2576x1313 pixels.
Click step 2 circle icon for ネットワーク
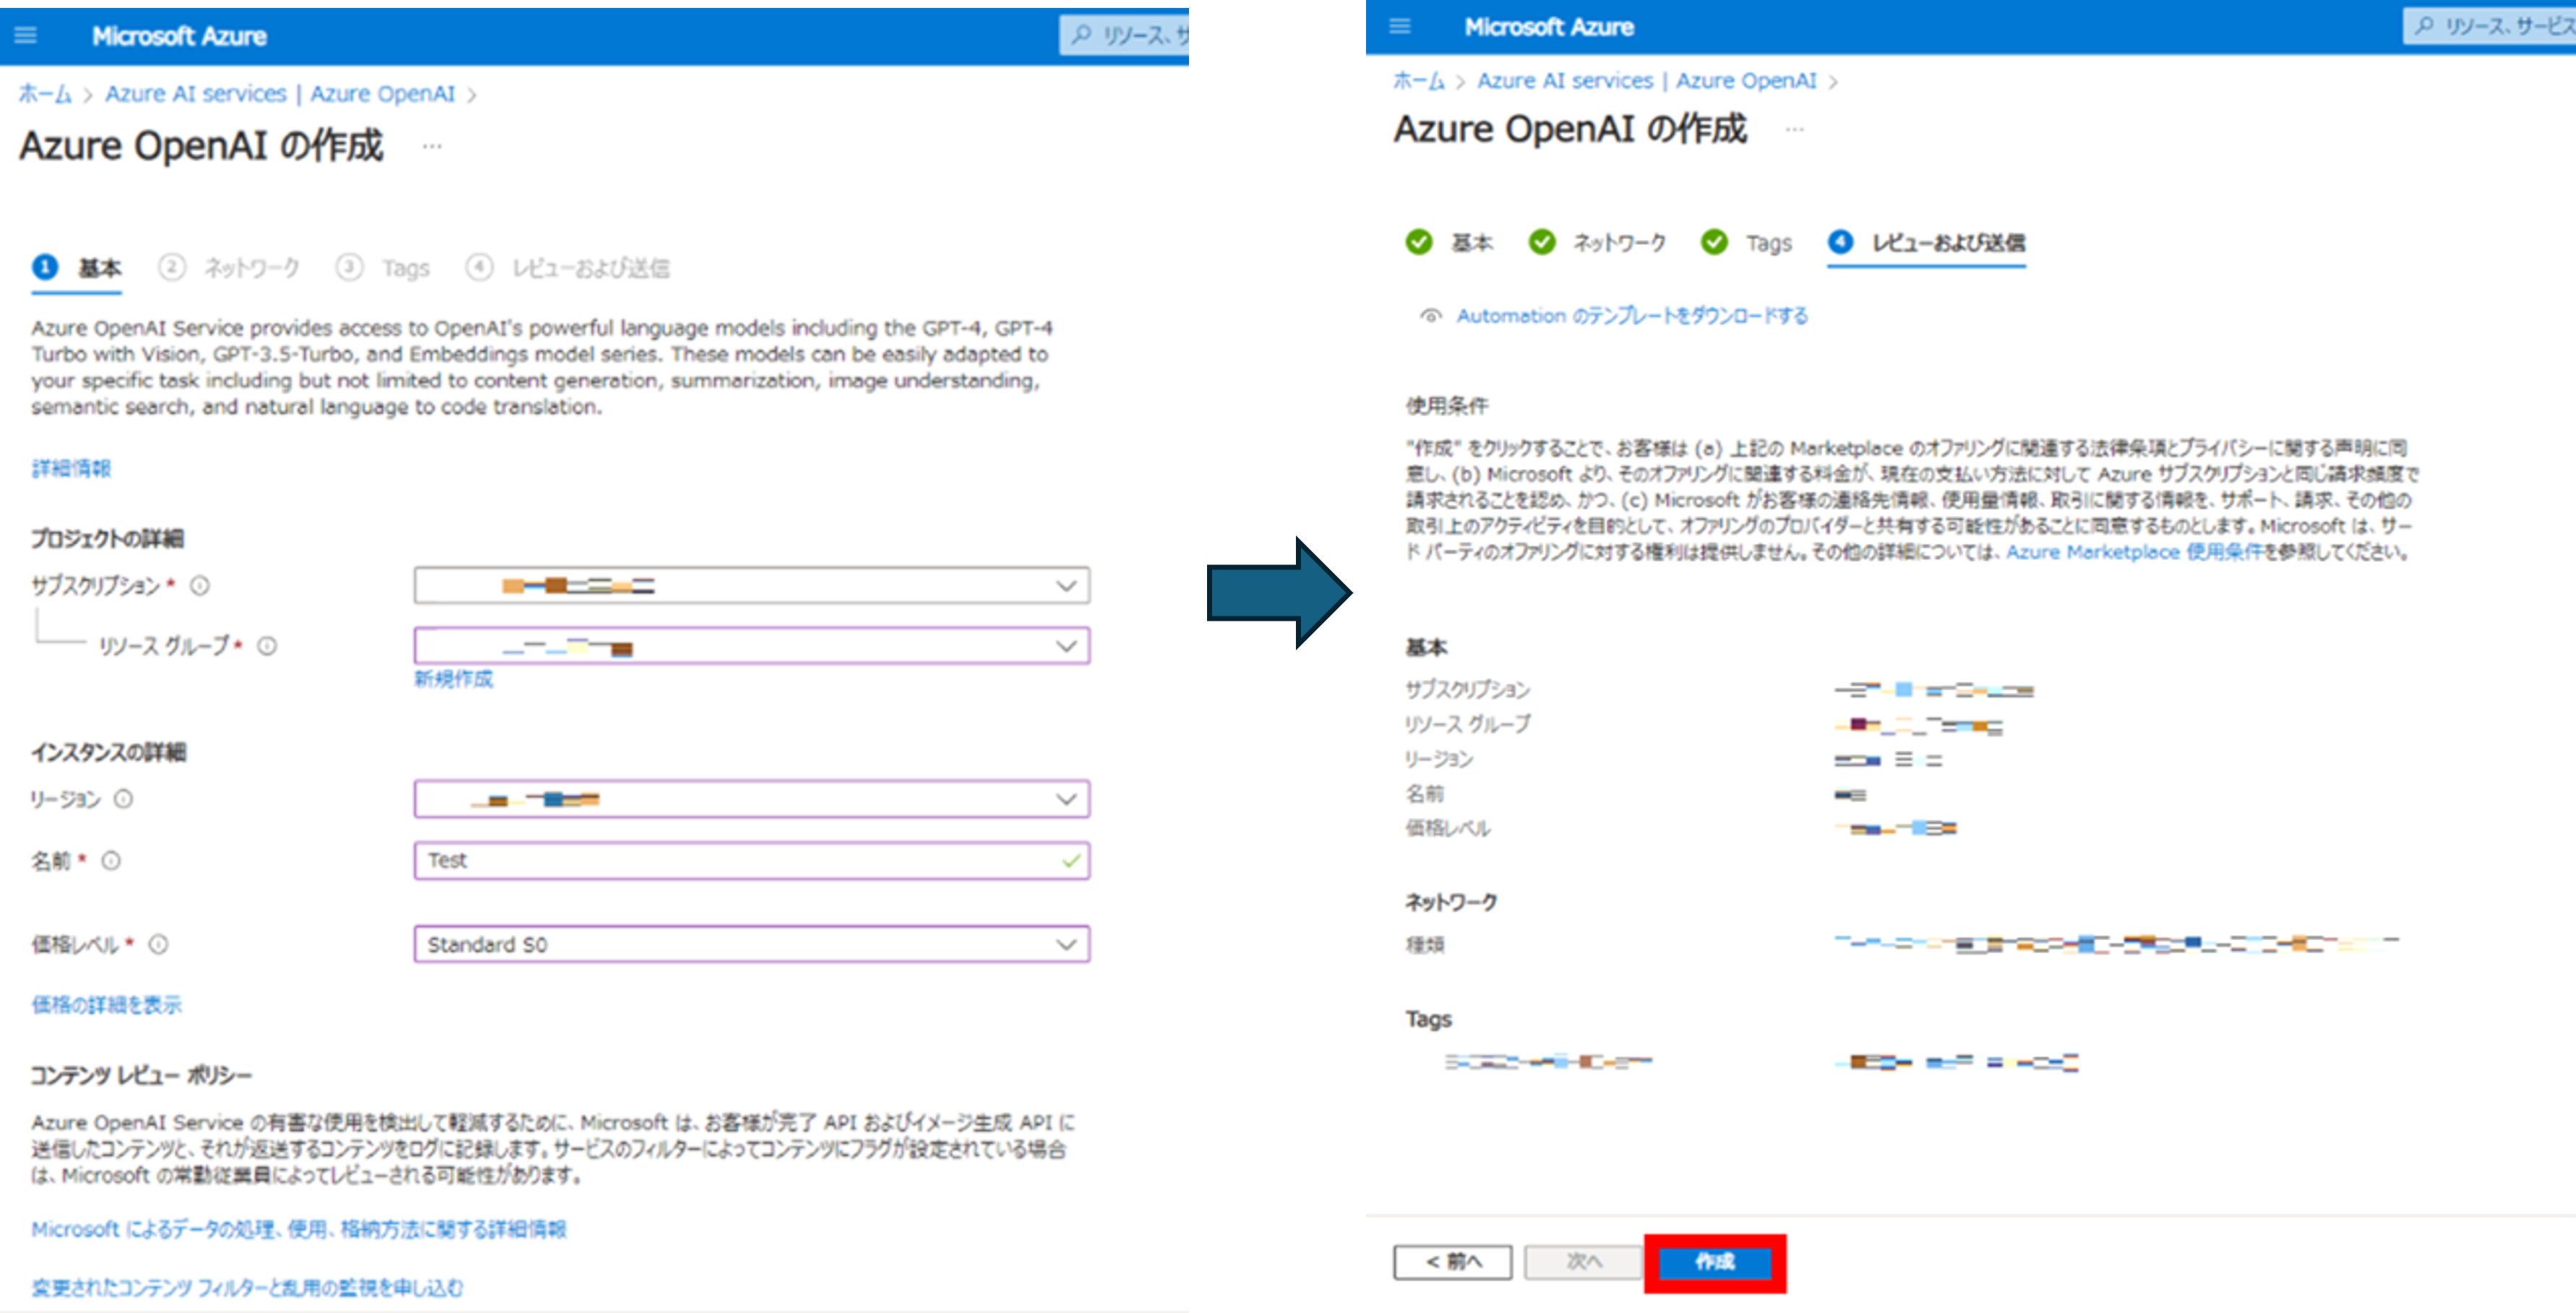172,267
